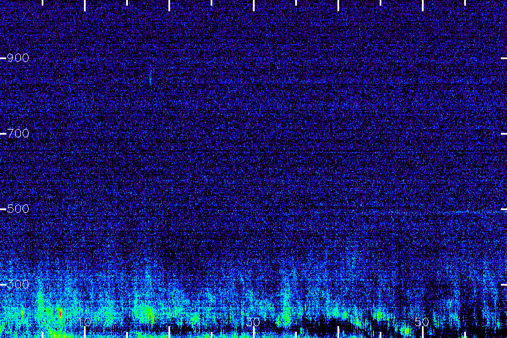Click the 50 time axis label
Screen dimensions: 507x338
click(422, 322)
